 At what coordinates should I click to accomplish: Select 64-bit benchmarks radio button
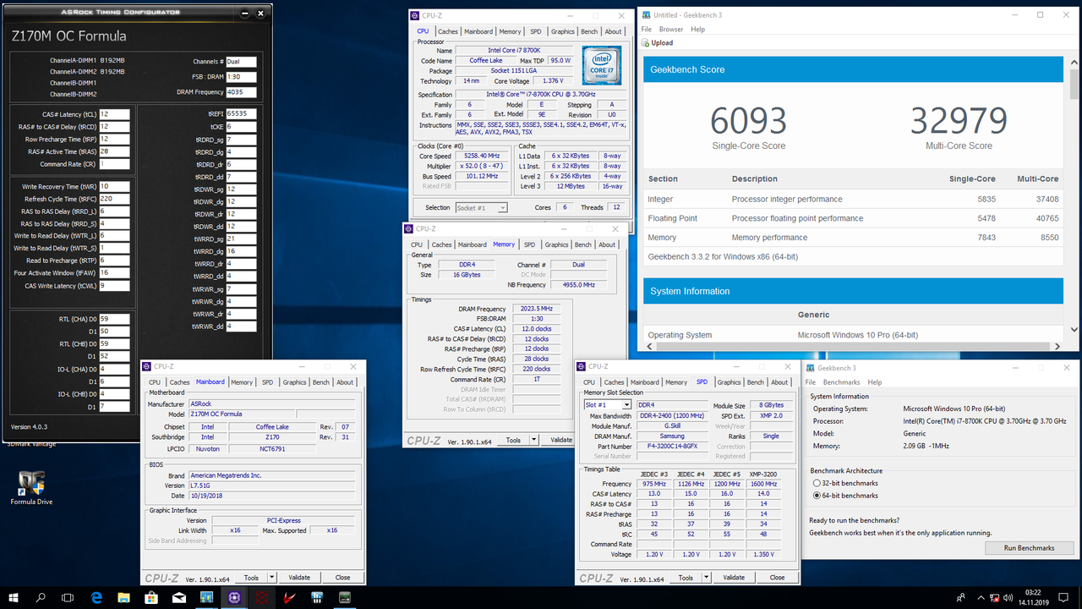pos(817,496)
